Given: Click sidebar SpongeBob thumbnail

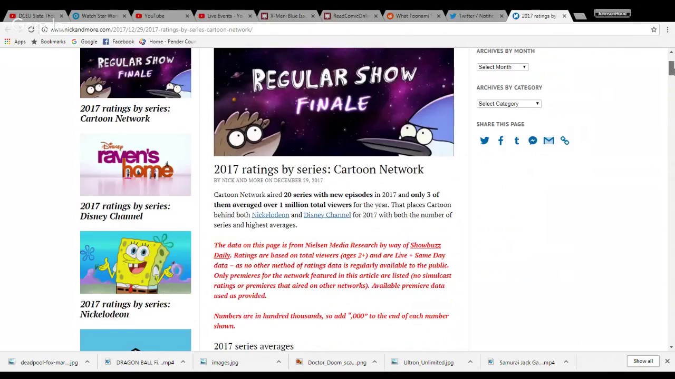Looking at the screenshot, I should point(136,262).
